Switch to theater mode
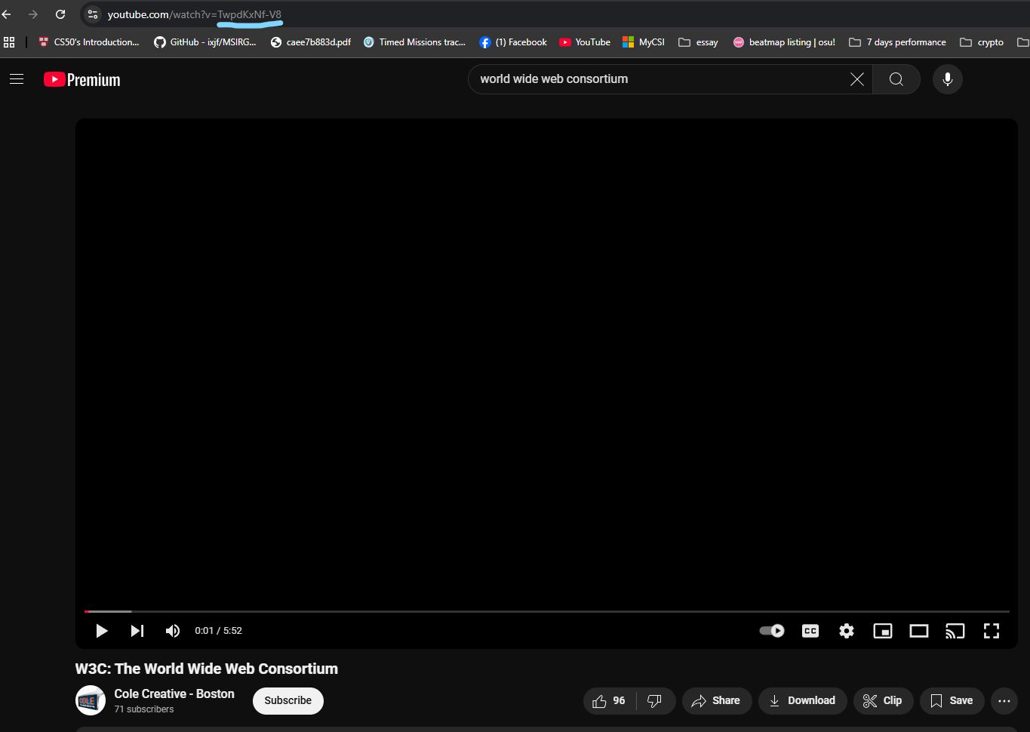1030x732 pixels. [x=919, y=631]
